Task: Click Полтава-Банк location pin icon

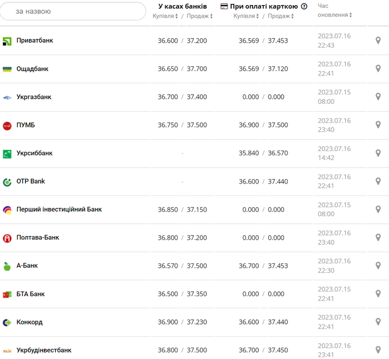Action: [378, 238]
